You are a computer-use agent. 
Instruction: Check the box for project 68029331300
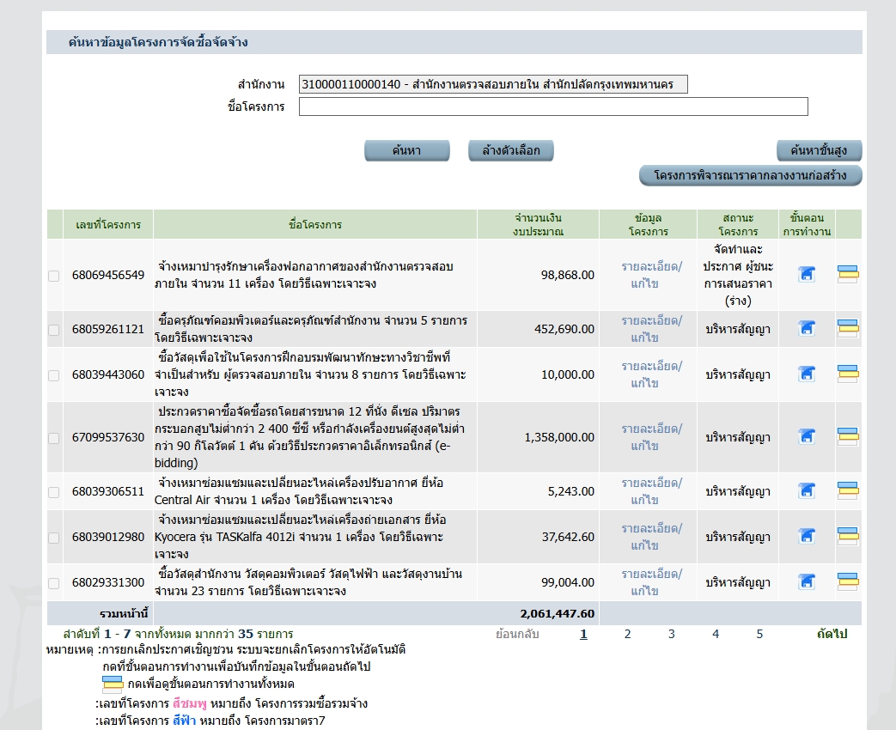coord(54,583)
